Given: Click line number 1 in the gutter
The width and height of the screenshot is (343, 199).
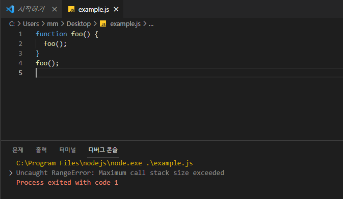Looking at the screenshot, I should 20,34.
